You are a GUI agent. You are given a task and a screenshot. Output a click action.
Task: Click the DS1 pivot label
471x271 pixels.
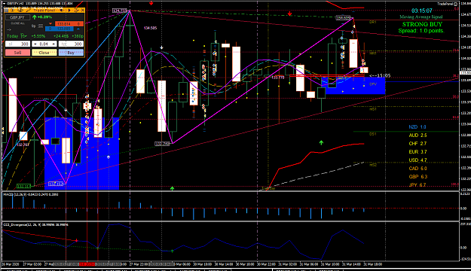[x=373, y=134]
